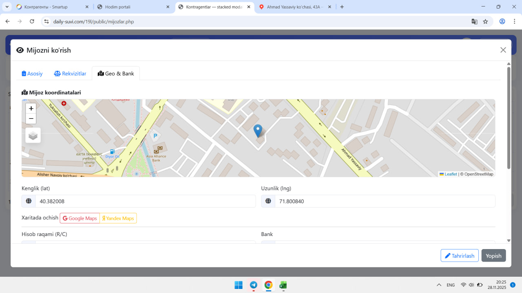Click the Uzunlik (lng) input field
The image size is (522, 293).
pos(385,201)
